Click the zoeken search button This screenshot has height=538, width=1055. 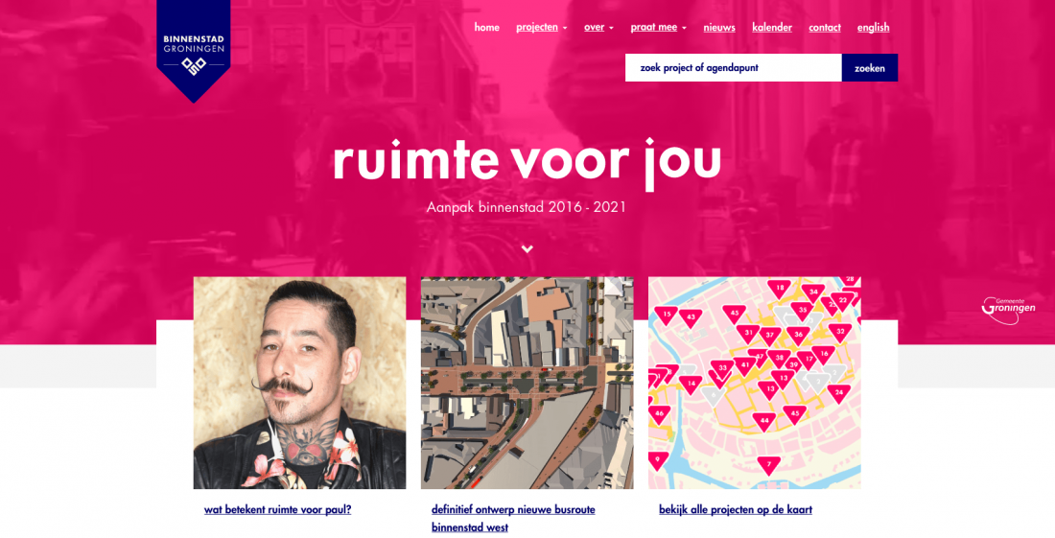[869, 68]
